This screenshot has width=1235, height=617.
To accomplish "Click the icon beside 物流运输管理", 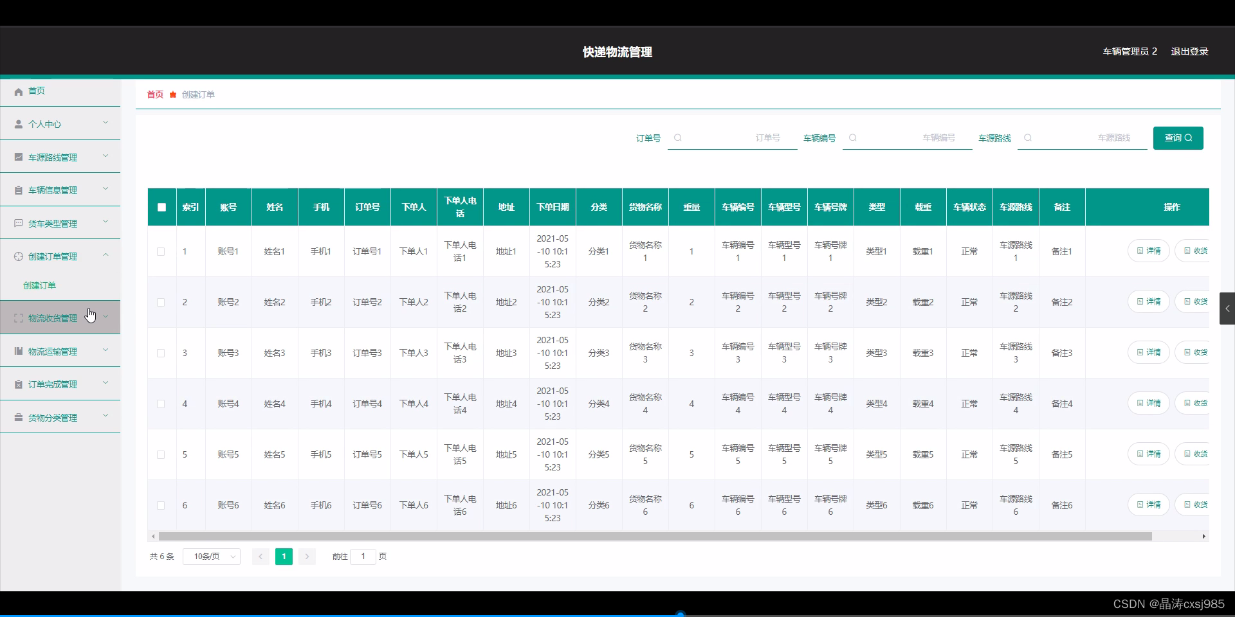I will 19,352.
